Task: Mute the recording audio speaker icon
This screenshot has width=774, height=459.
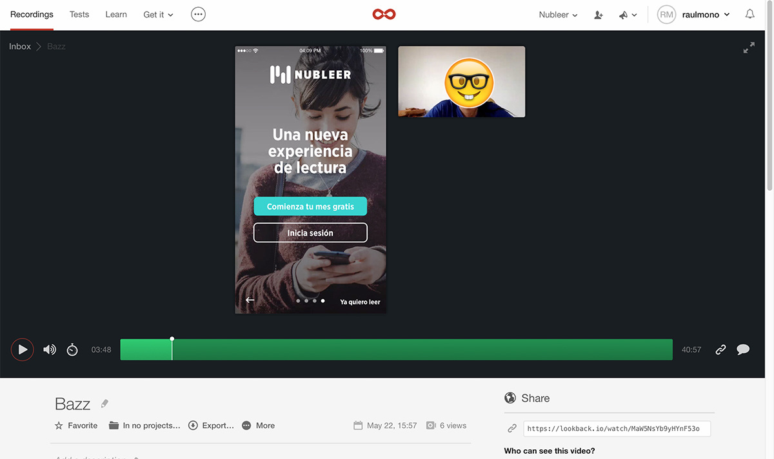Action: click(x=50, y=349)
